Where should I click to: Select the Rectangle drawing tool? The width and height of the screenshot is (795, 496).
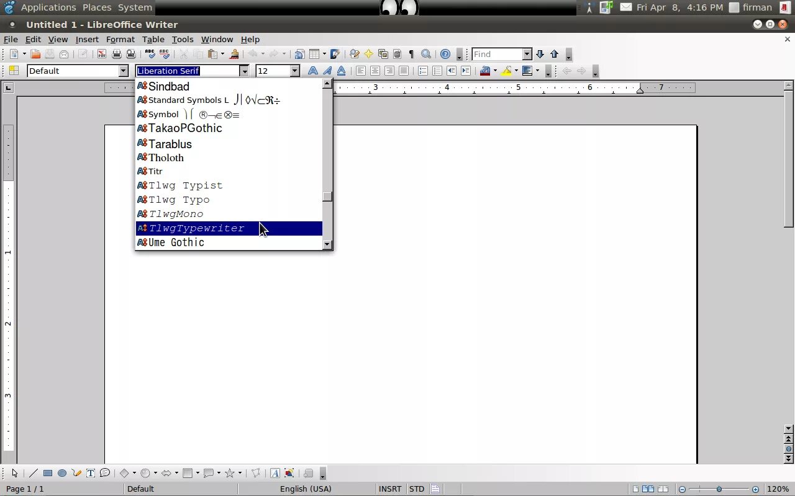pos(48,473)
